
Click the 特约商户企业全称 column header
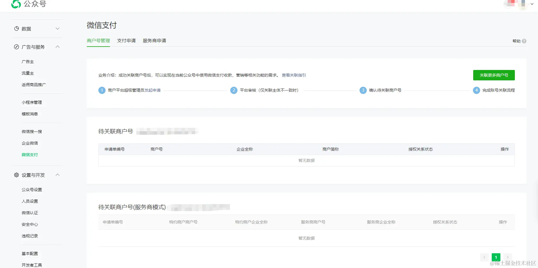251,222
